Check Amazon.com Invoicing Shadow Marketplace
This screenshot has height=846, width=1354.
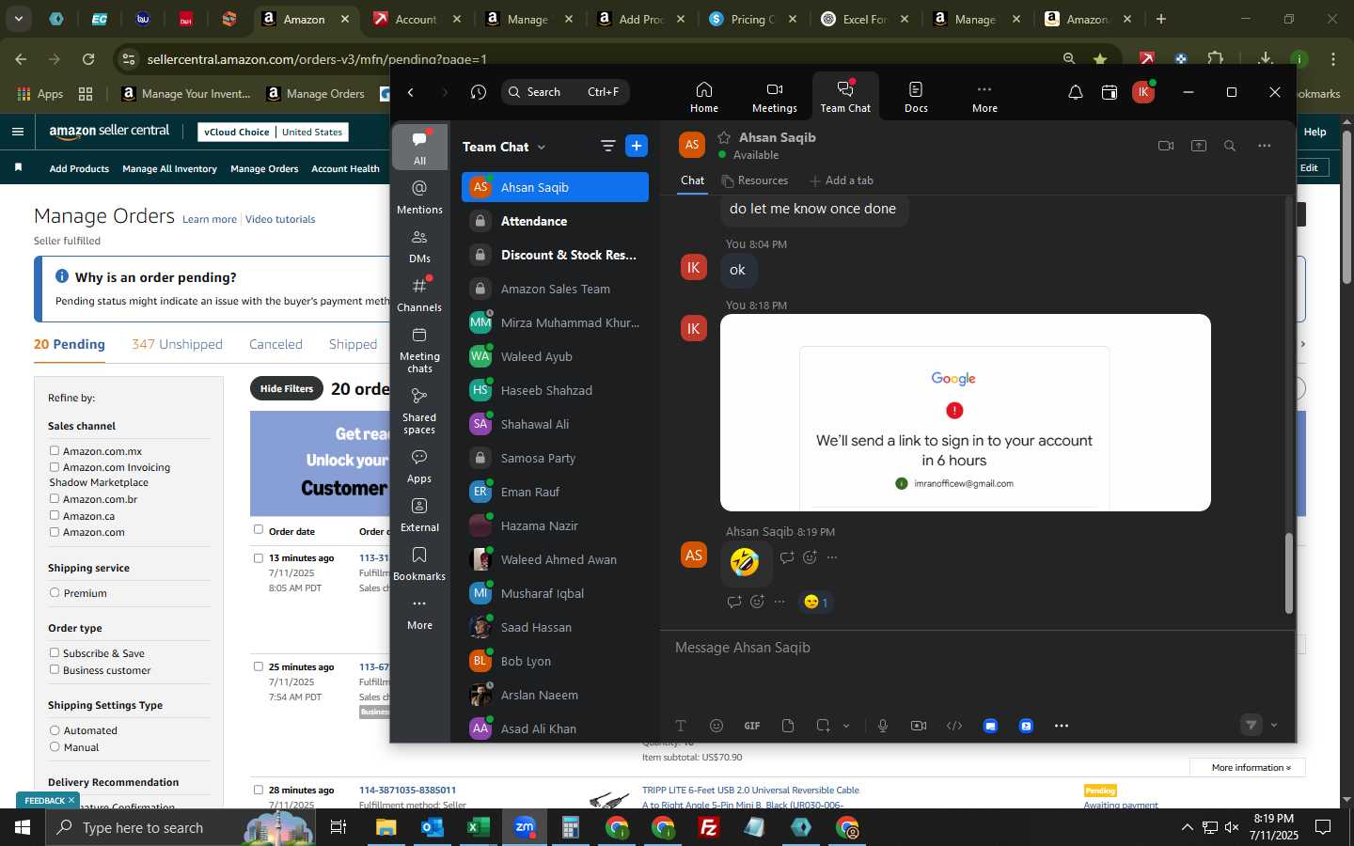[x=55, y=467]
